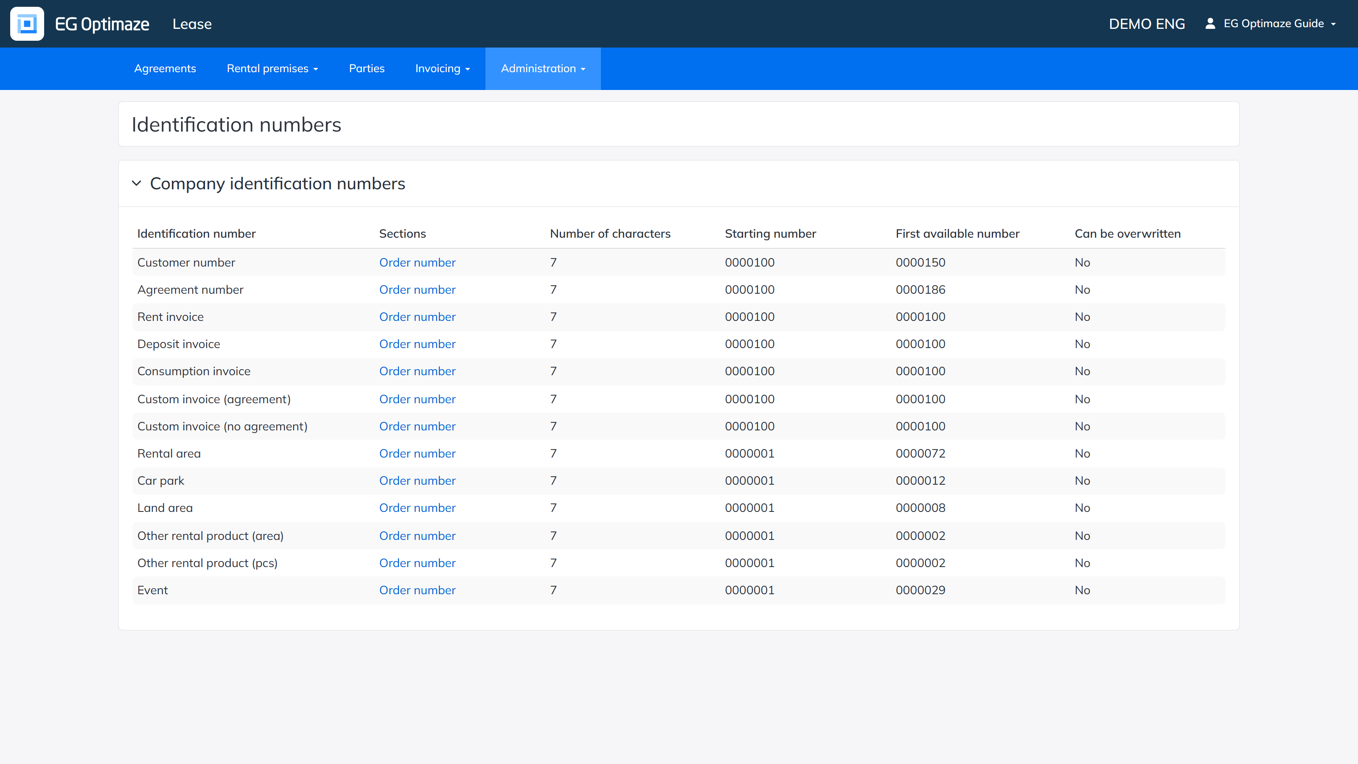The image size is (1358, 764).
Task: Select the Consumption invoice row label
Action: point(194,371)
